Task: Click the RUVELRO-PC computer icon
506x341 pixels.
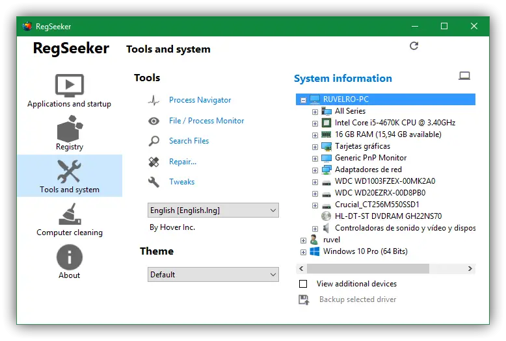Action: 315,99
